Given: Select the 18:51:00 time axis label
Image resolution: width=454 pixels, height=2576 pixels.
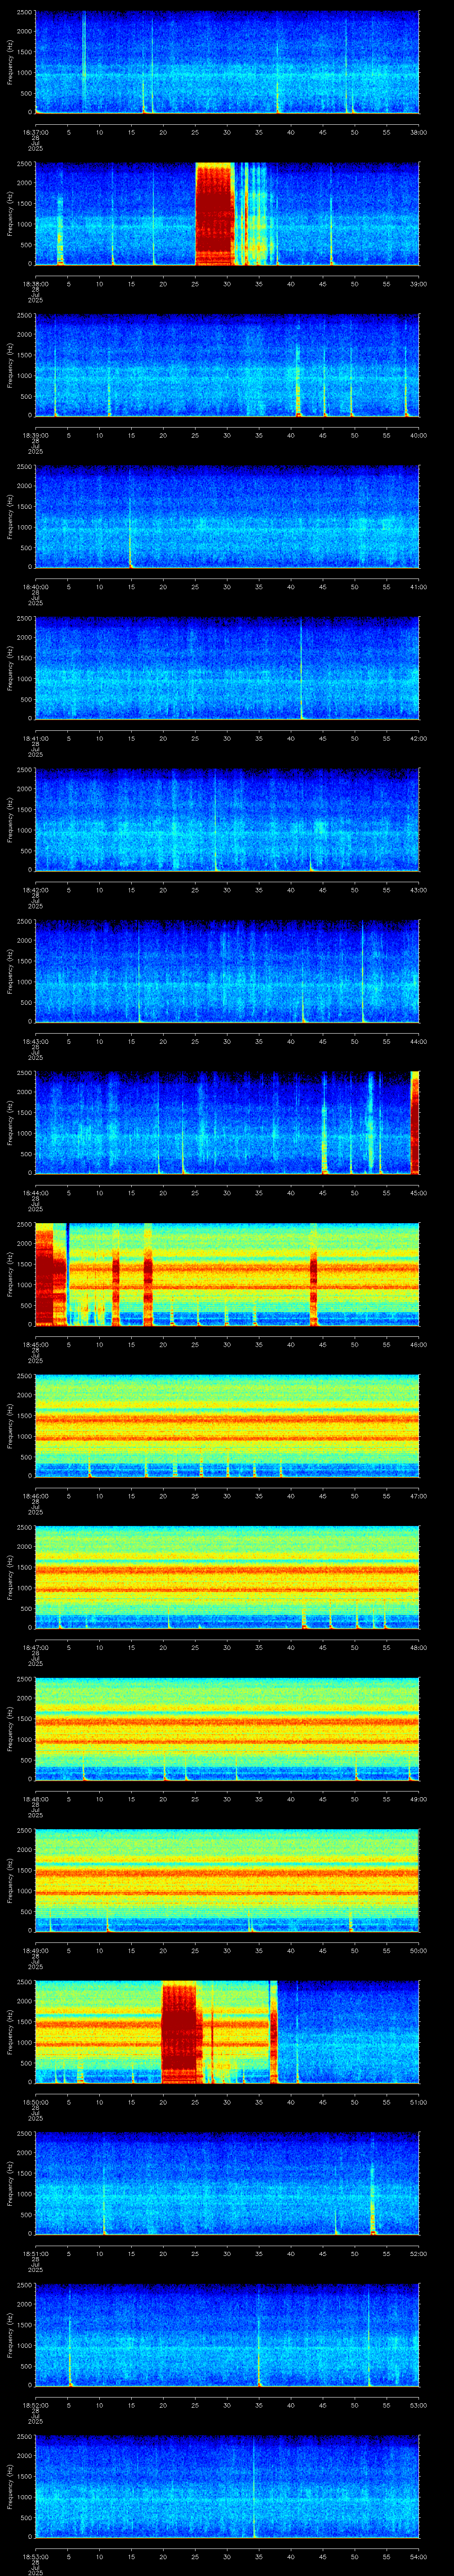Looking at the screenshot, I should [35, 2252].
